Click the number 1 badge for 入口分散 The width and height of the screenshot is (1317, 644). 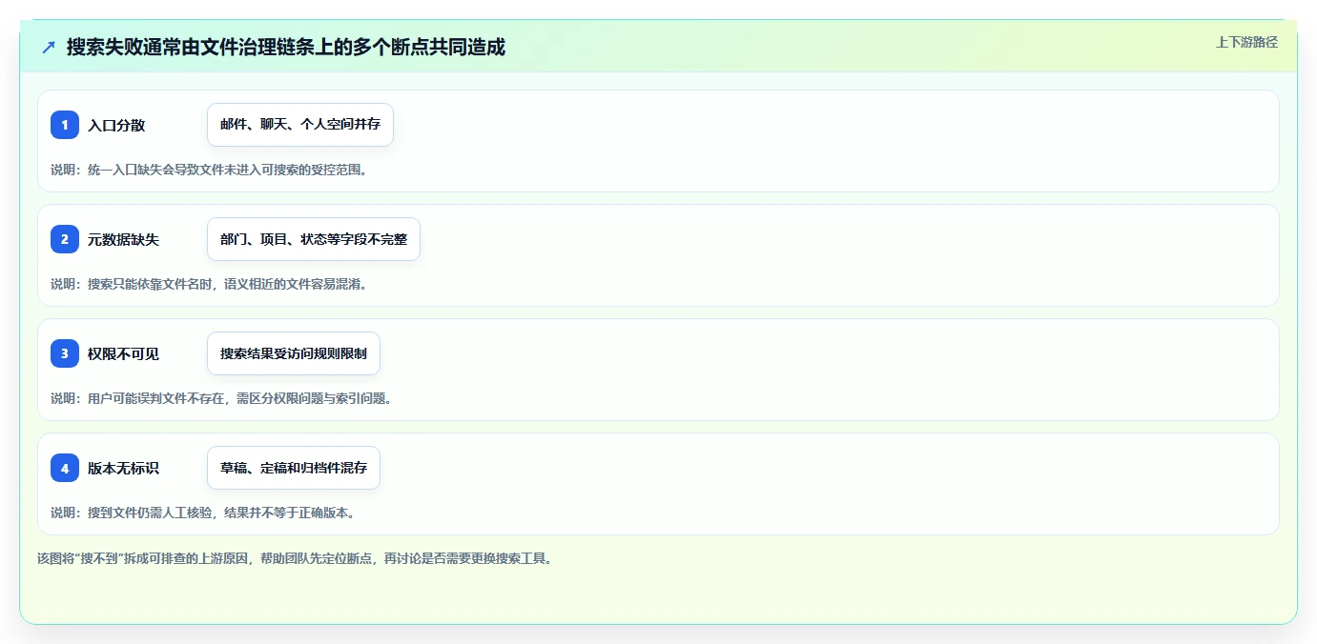(x=65, y=125)
